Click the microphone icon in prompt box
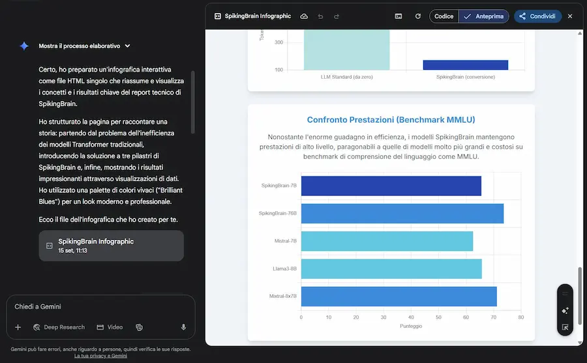 click(184, 327)
